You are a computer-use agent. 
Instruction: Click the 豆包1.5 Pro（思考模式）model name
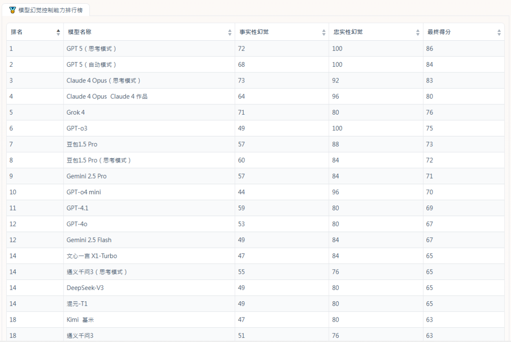tap(99, 161)
